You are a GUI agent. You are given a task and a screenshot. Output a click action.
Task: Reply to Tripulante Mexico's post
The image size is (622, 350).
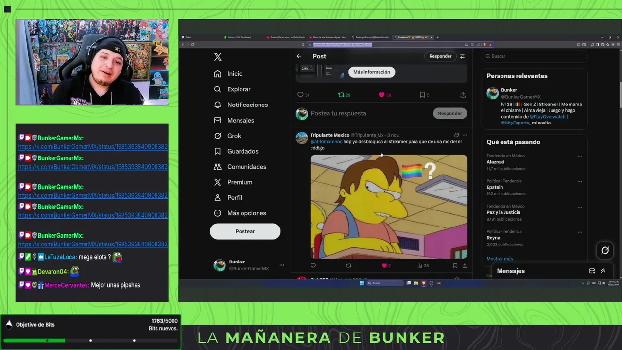coord(313,266)
